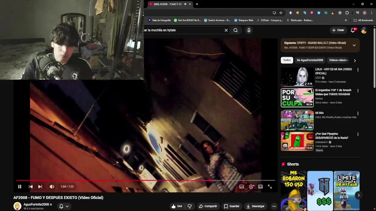Open notification bell dropdown for channel
Screen dimensions: 376x211
64,206
